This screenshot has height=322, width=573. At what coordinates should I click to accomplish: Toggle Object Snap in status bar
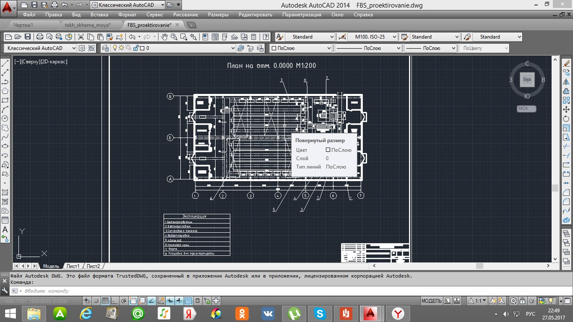(x=133, y=301)
